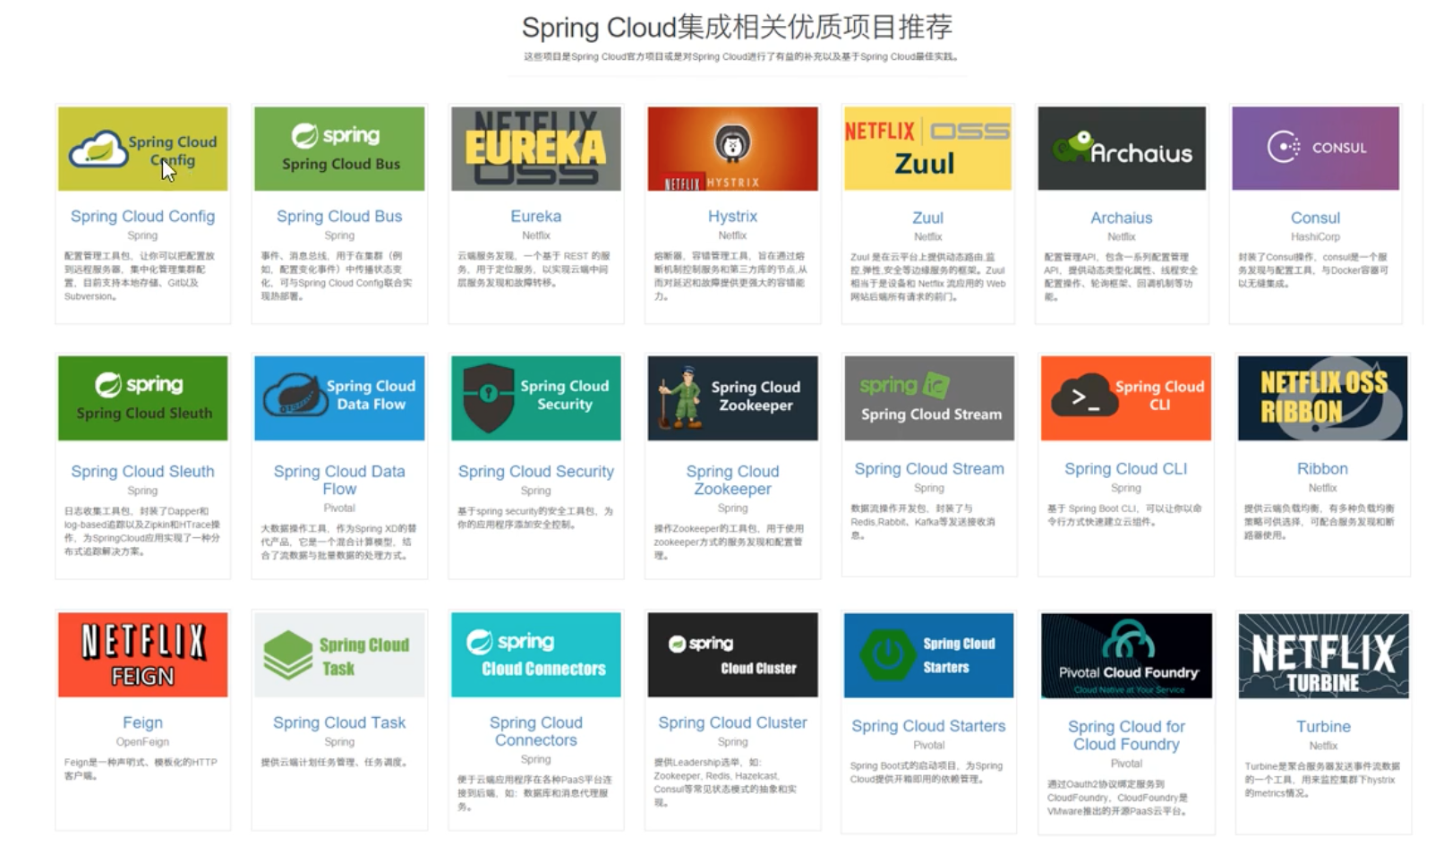The height and width of the screenshot is (854, 1452).
Task: Follow the Spring Cloud Task title link
Action: 339,722
